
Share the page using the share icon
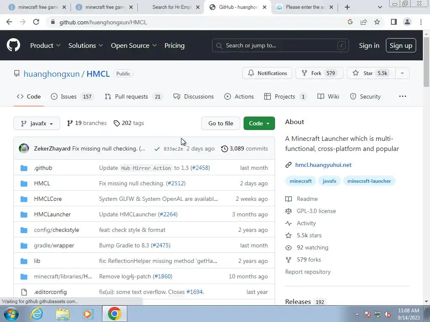click(364, 22)
